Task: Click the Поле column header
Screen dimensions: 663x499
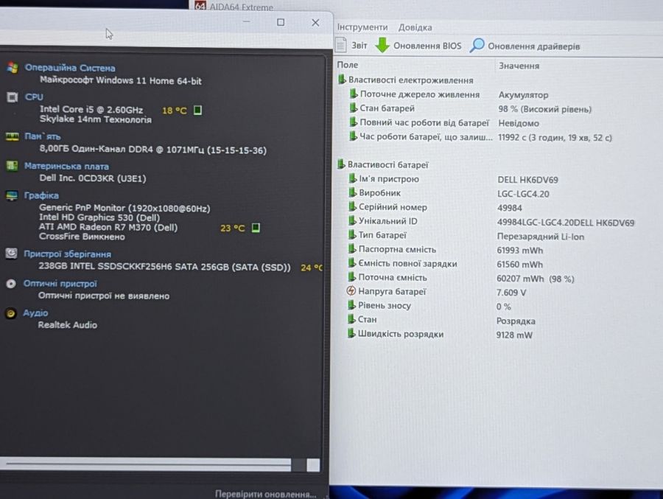Action: pos(348,65)
